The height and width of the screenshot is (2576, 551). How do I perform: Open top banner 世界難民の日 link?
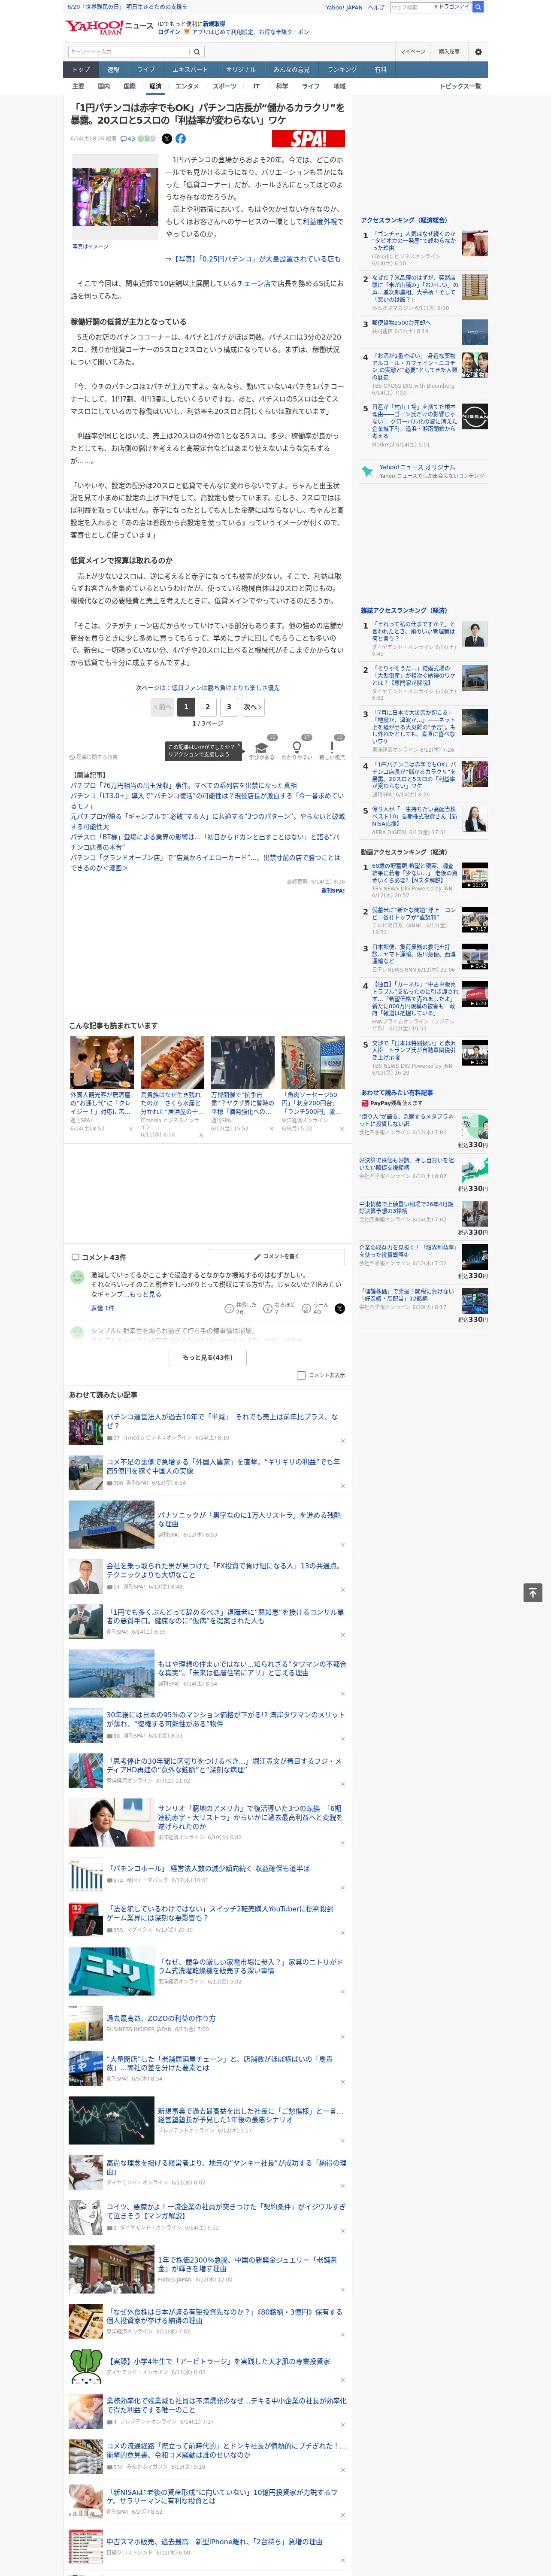click(x=126, y=6)
